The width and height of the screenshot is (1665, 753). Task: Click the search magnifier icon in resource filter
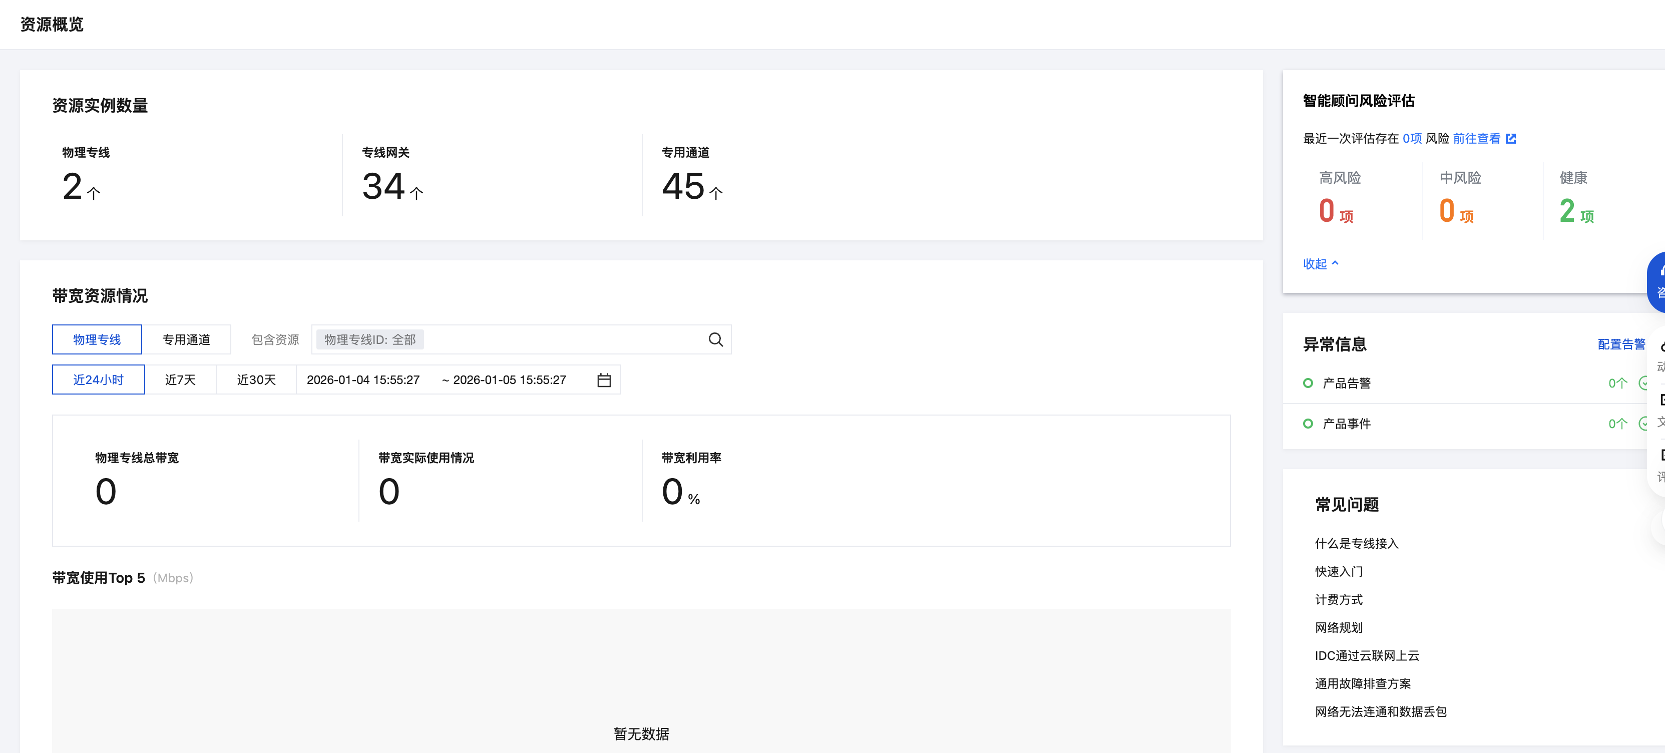click(x=715, y=339)
